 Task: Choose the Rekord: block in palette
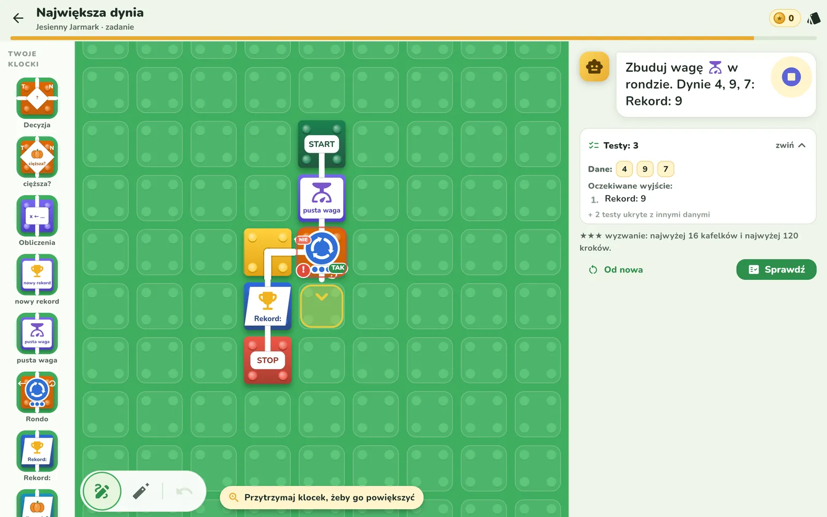click(x=37, y=451)
